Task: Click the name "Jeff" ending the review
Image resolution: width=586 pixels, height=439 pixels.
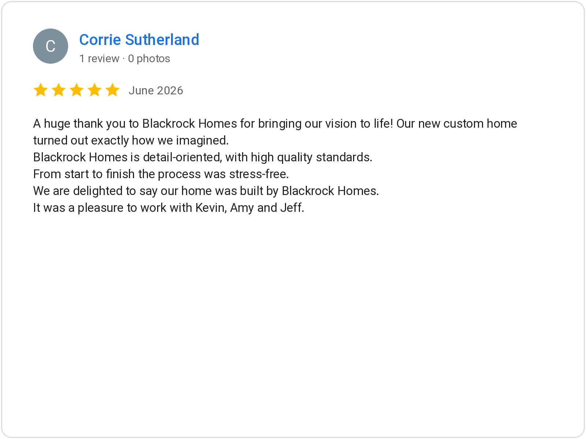Action: (292, 208)
